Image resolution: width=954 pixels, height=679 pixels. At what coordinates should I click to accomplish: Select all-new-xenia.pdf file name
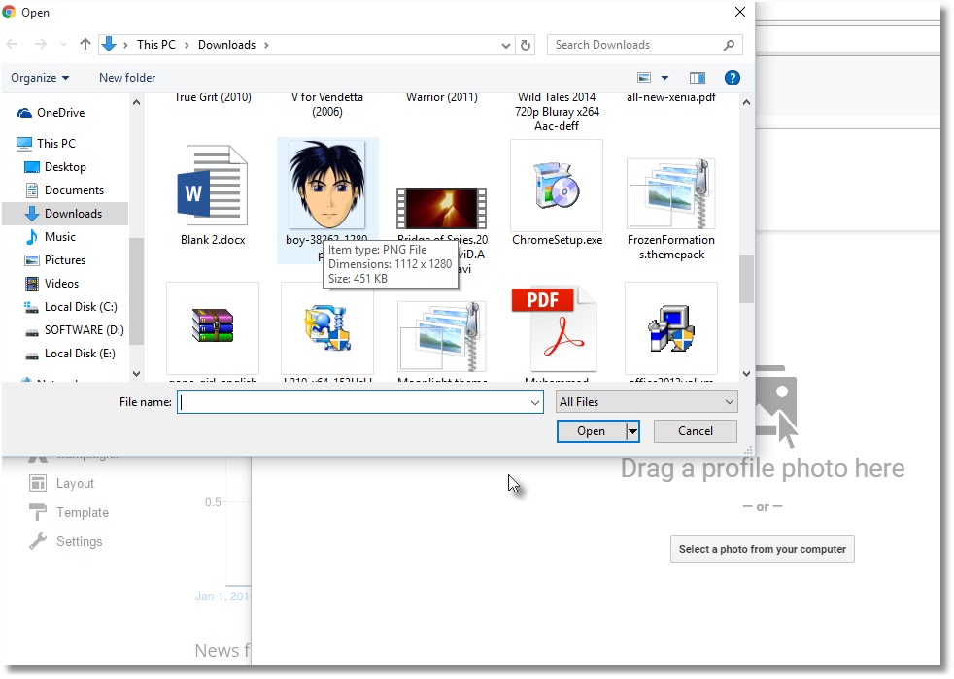tap(671, 97)
